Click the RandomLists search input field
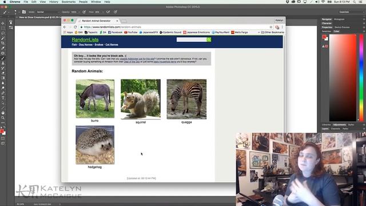366x206 pixels. click(192, 39)
